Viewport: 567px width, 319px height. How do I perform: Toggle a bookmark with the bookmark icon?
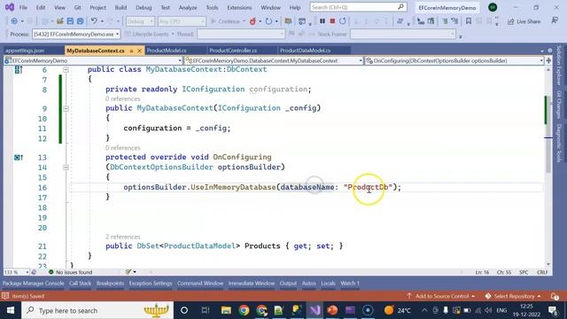(x=469, y=21)
